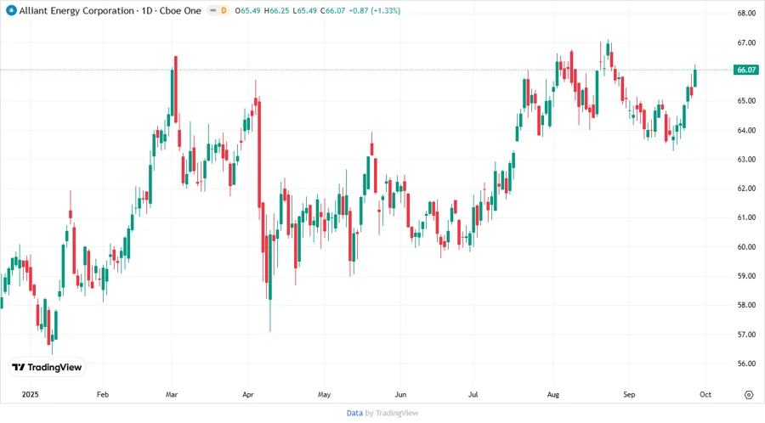The image size is (765, 423).
Task: Click the high value H66.25
Action: click(276, 11)
